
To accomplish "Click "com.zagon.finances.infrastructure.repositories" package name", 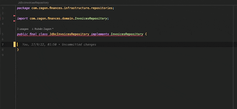I will pyautogui.click(x=72, y=8).
